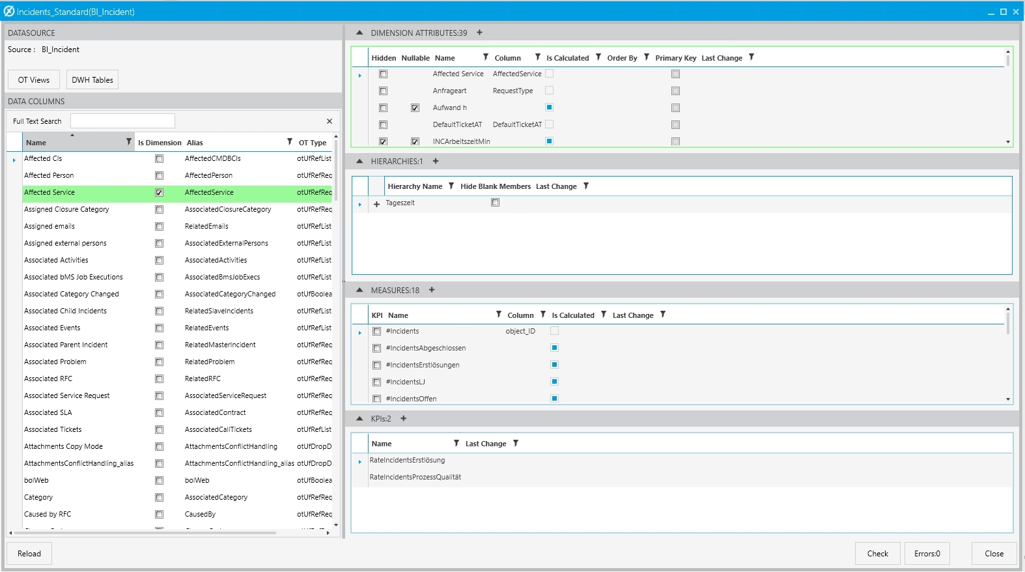This screenshot has height=572, width=1025.
Task: Collapse the KPIs section
Action: pos(359,418)
